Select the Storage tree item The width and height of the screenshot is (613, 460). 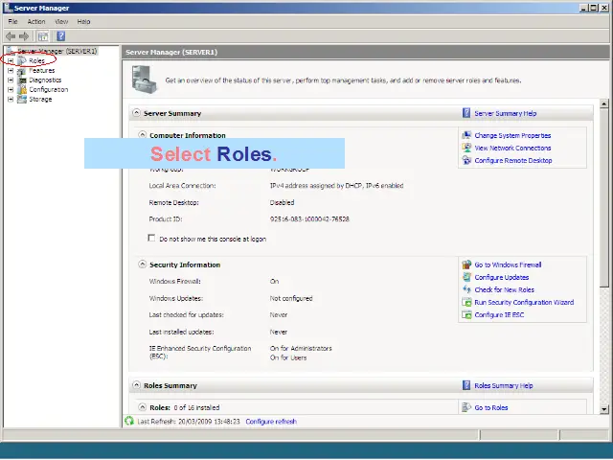coord(40,99)
